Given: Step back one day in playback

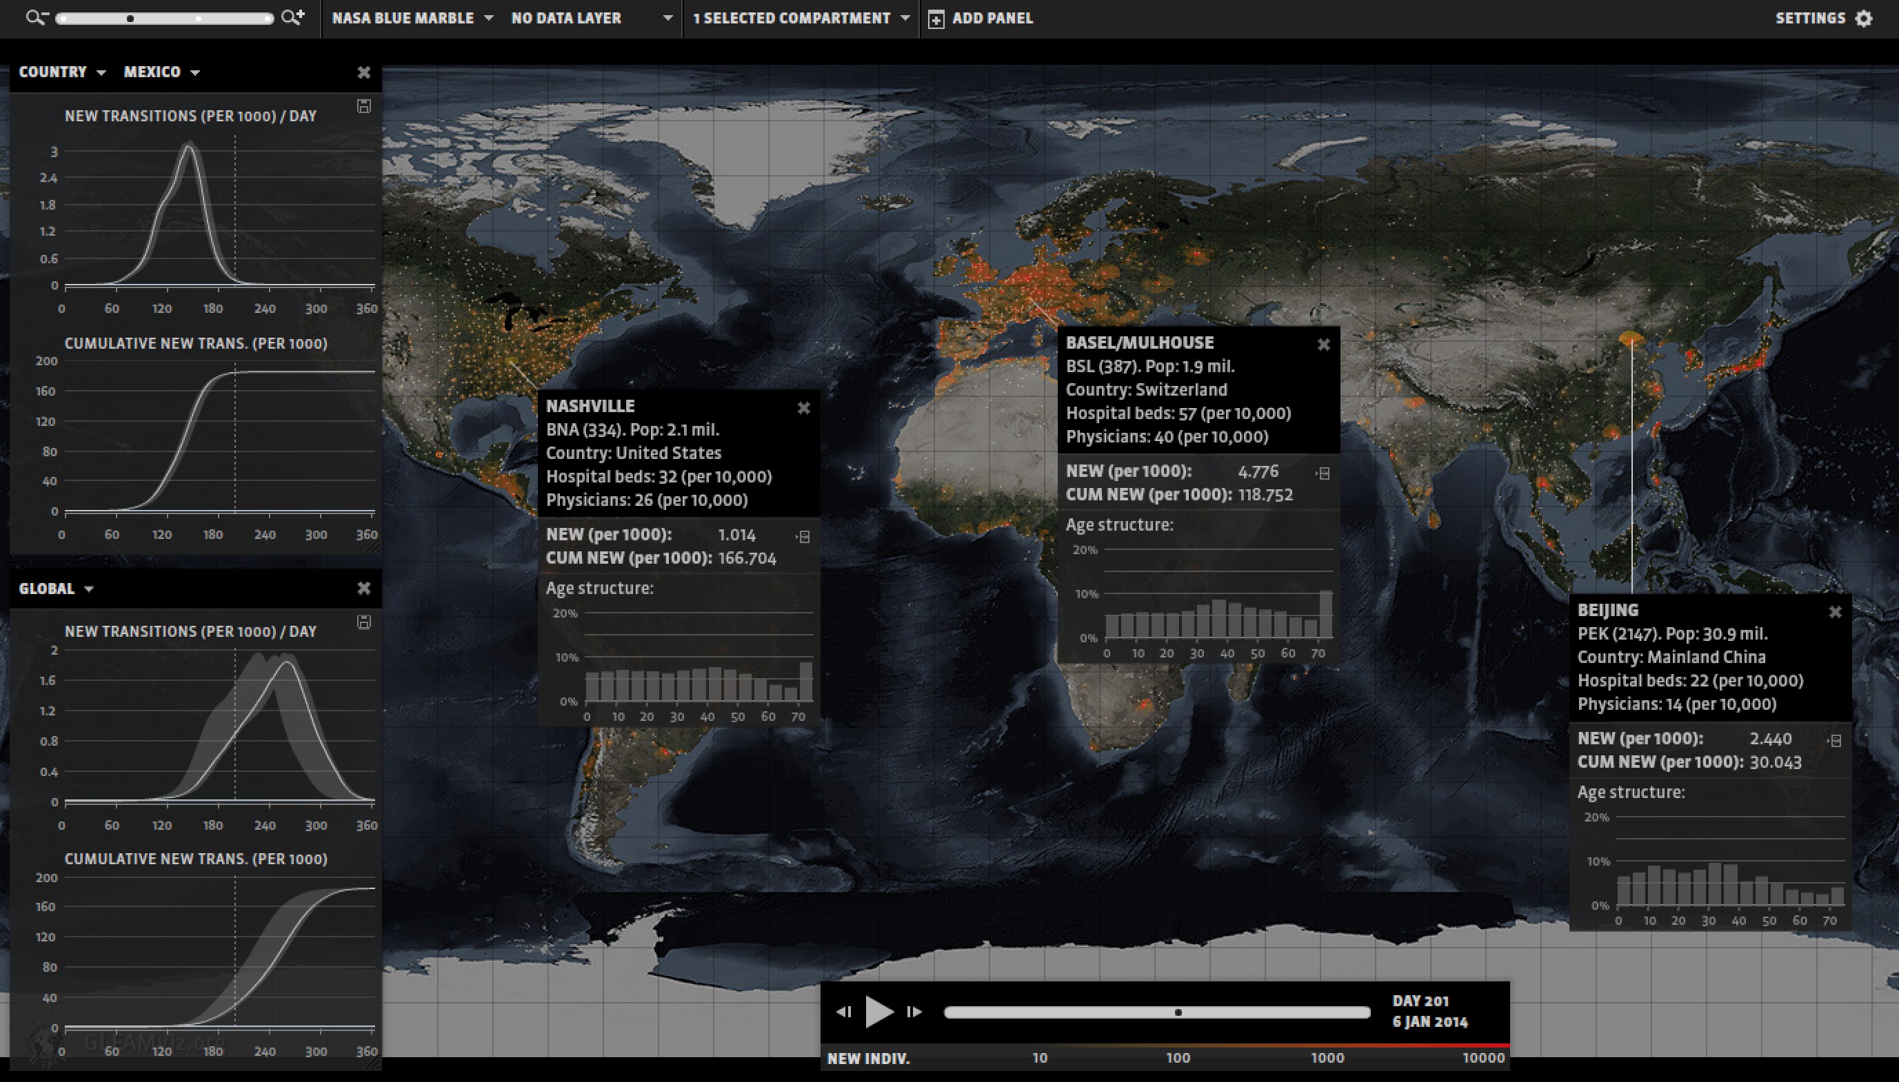Looking at the screenshot, I should pyautogui.click(x=843, y=1012).
